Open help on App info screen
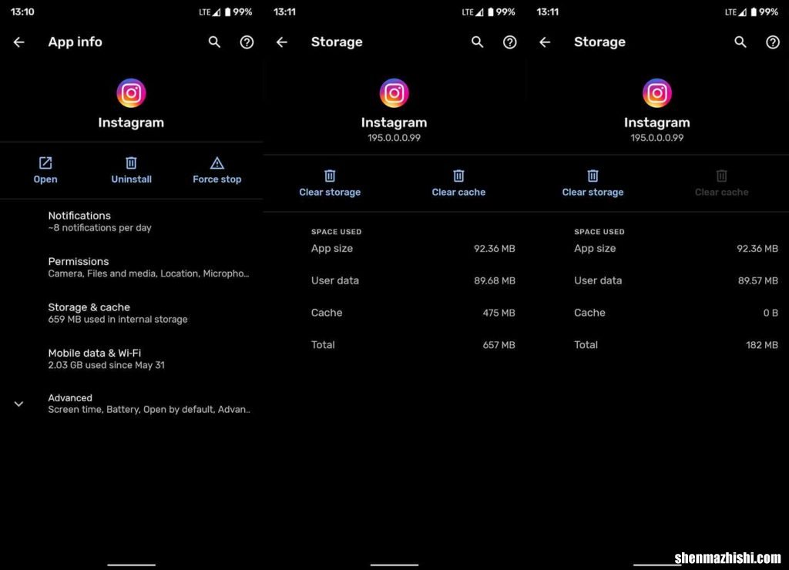Image resolution: width=789 pixels, height=570 pixels. click(x=247, y=42)
